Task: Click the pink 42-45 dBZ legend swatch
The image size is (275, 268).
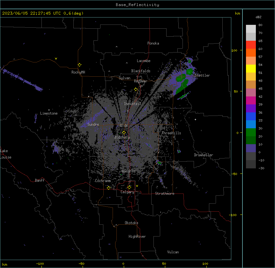Action: pyautogui.click(x=251, y=93)
